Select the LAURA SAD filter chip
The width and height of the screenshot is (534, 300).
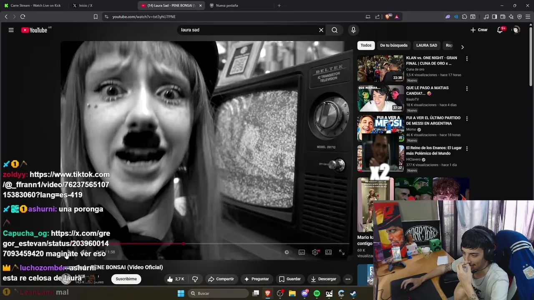[x=426, y=45]
